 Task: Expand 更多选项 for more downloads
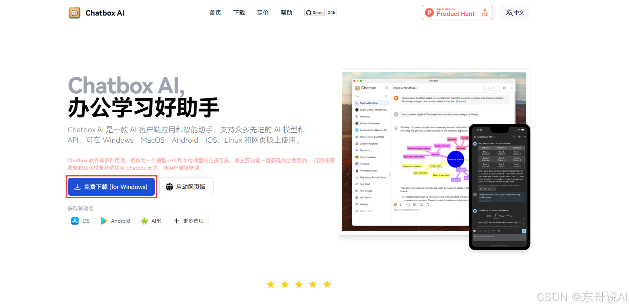point(189,221)
